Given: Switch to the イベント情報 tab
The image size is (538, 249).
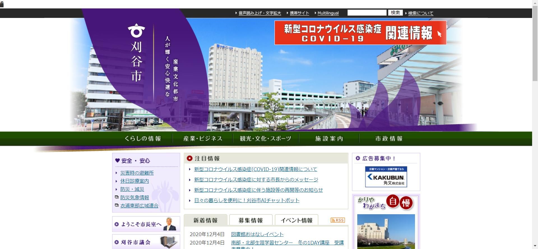Looking at the screenshot, I should pyautogui.click(x=296, y=220).
